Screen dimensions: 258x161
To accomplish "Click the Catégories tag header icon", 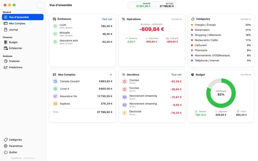I will [x=193, y=19].
